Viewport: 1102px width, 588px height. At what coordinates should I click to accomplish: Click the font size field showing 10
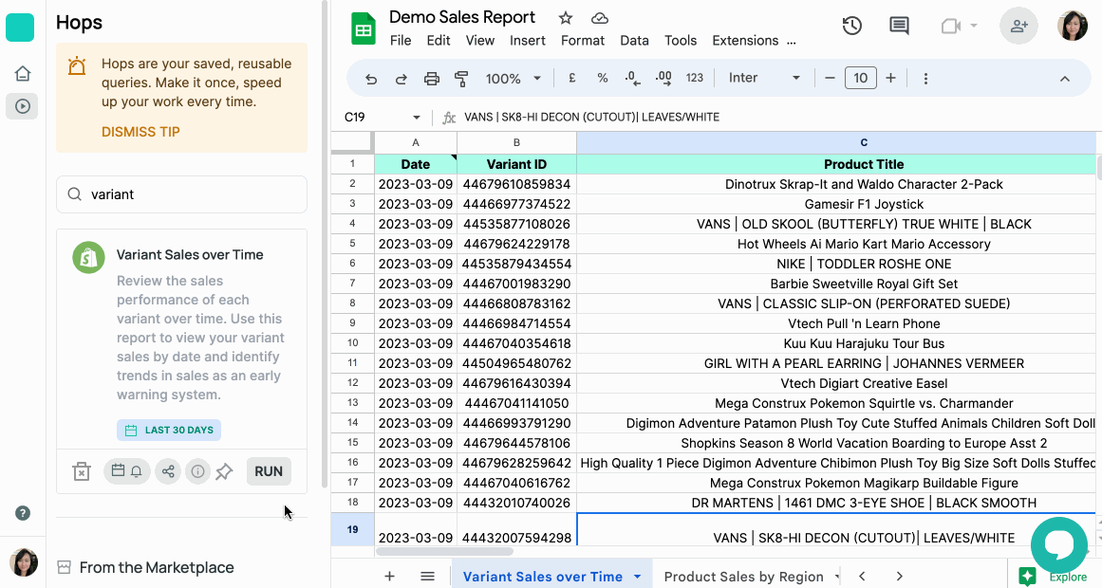(x=860, y=78)
